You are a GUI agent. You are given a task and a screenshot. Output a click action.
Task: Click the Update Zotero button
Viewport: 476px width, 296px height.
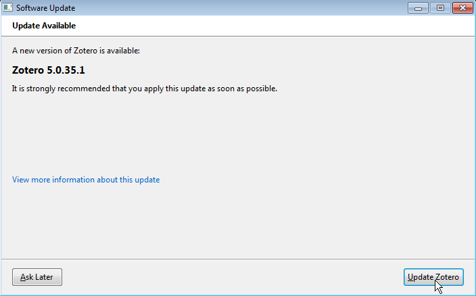pyautogui.click(x=433, y=277)
